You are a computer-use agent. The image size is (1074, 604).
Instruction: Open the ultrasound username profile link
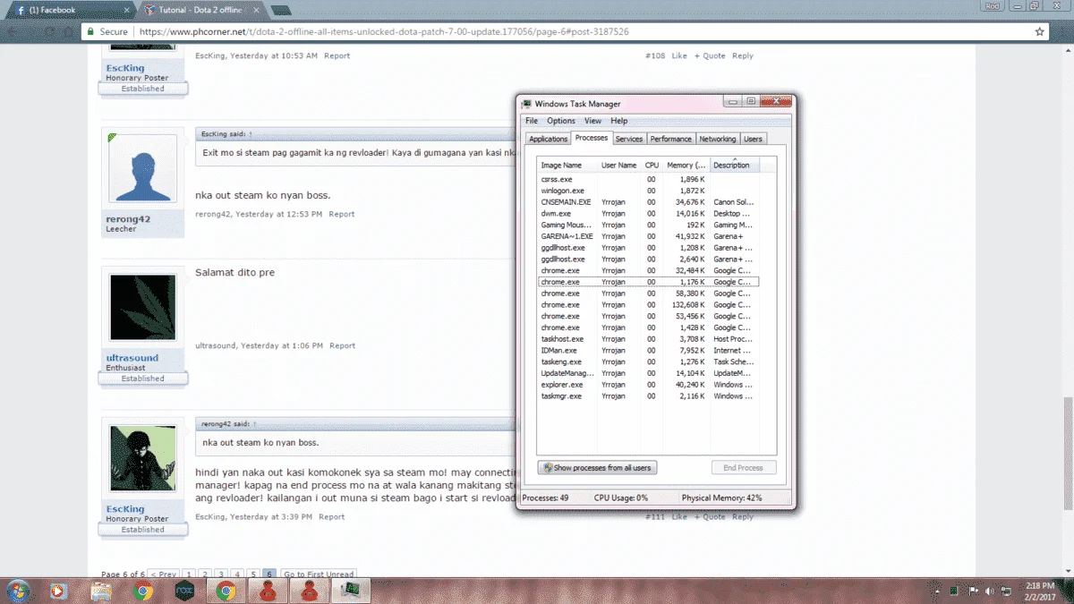(x=132, y=358)
